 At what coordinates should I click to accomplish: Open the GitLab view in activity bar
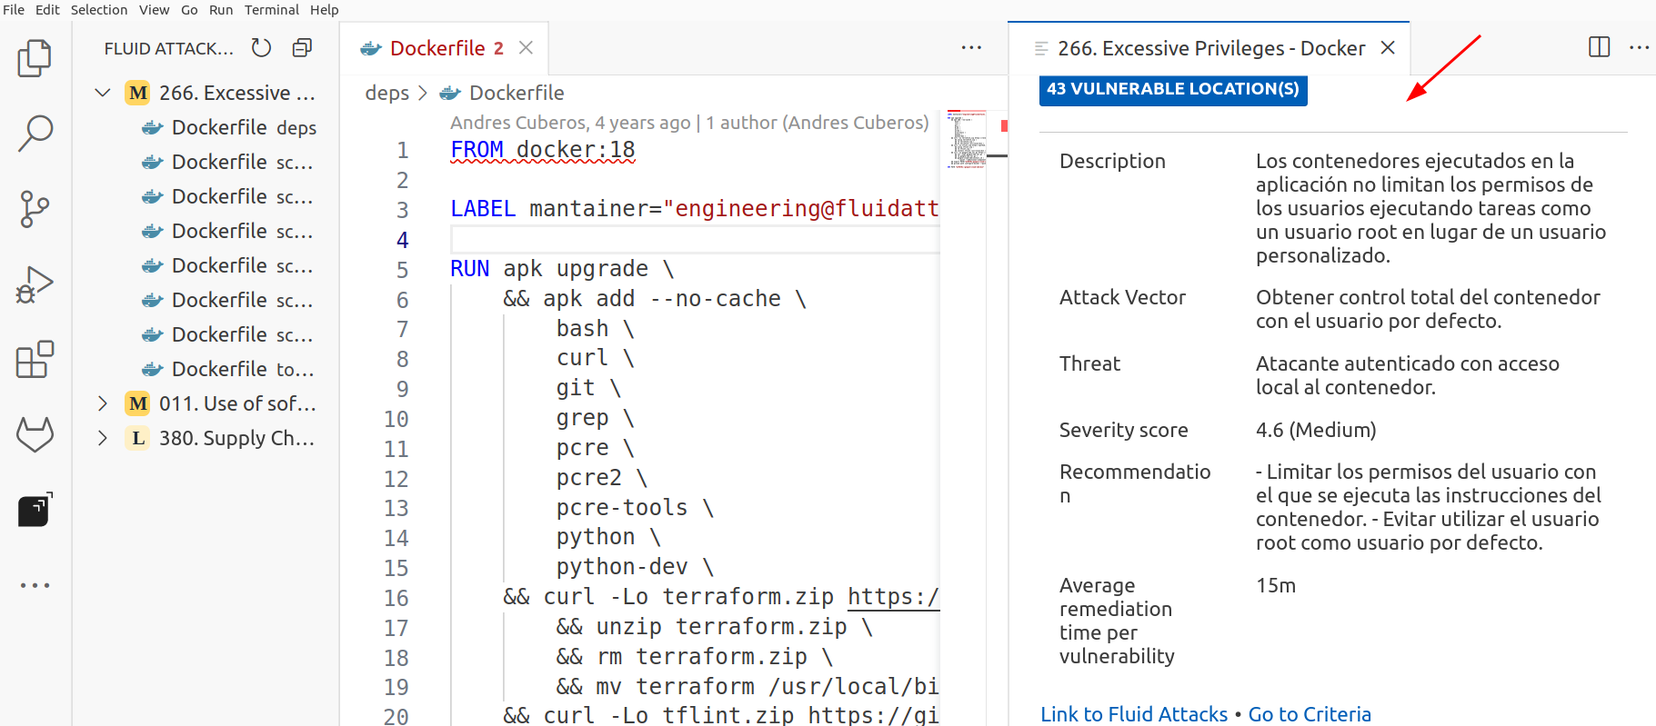(x=35, y=435)
